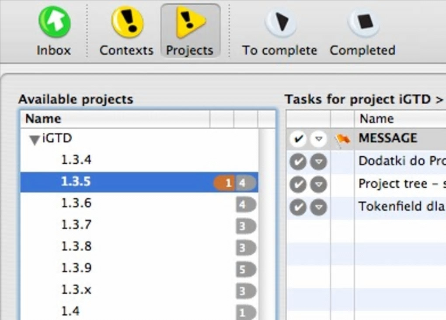446x320 pixels.
Task: Sort tasks by the Name column header
Action: click(x=376, y=119)
